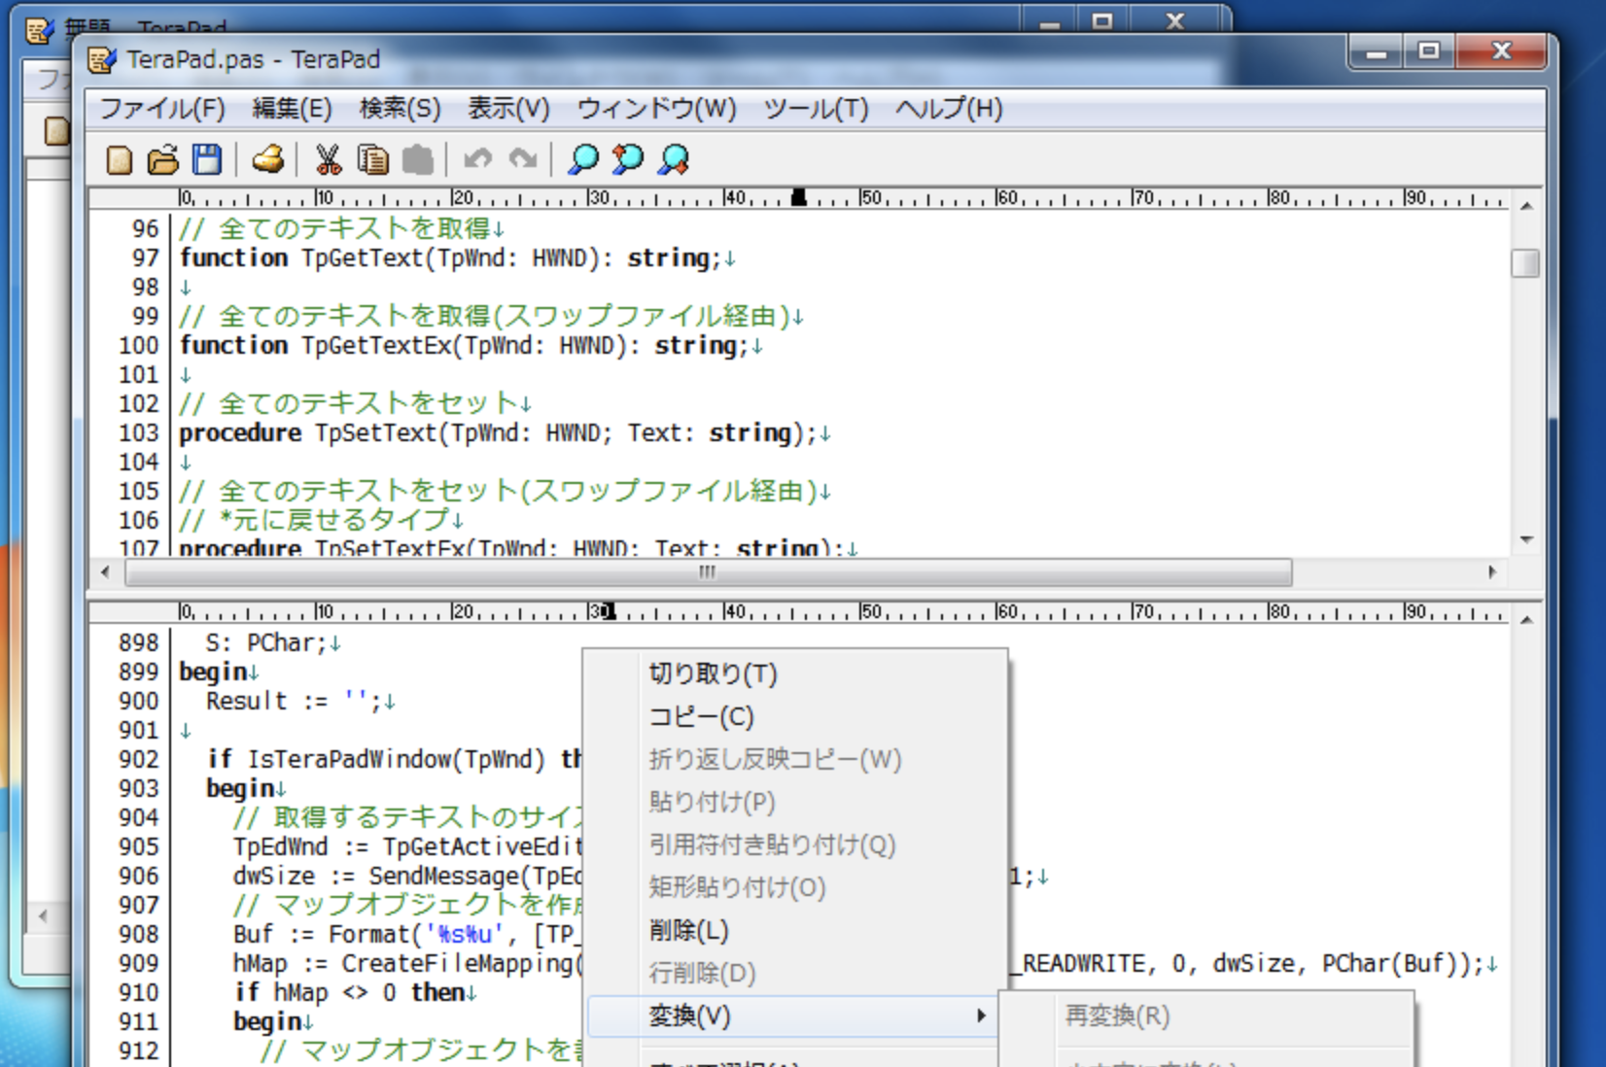Click upper pane vertical scroll down arrow
Viewport: 1606px width, 1067px height.
tap(1526, 540)
